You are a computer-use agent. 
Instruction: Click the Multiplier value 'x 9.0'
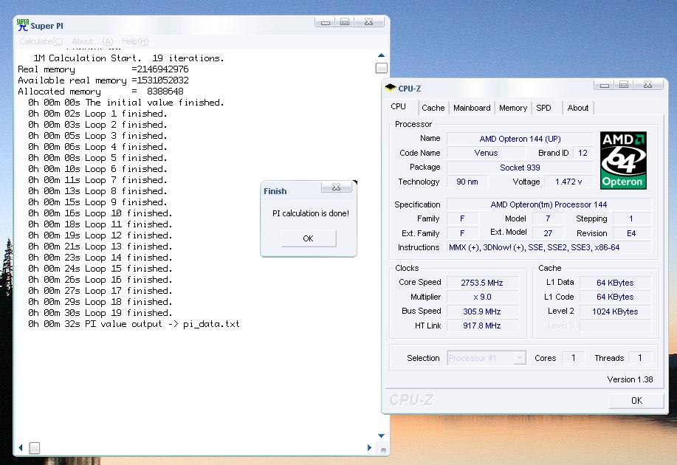pyautogui.click(x=482, y=297)
